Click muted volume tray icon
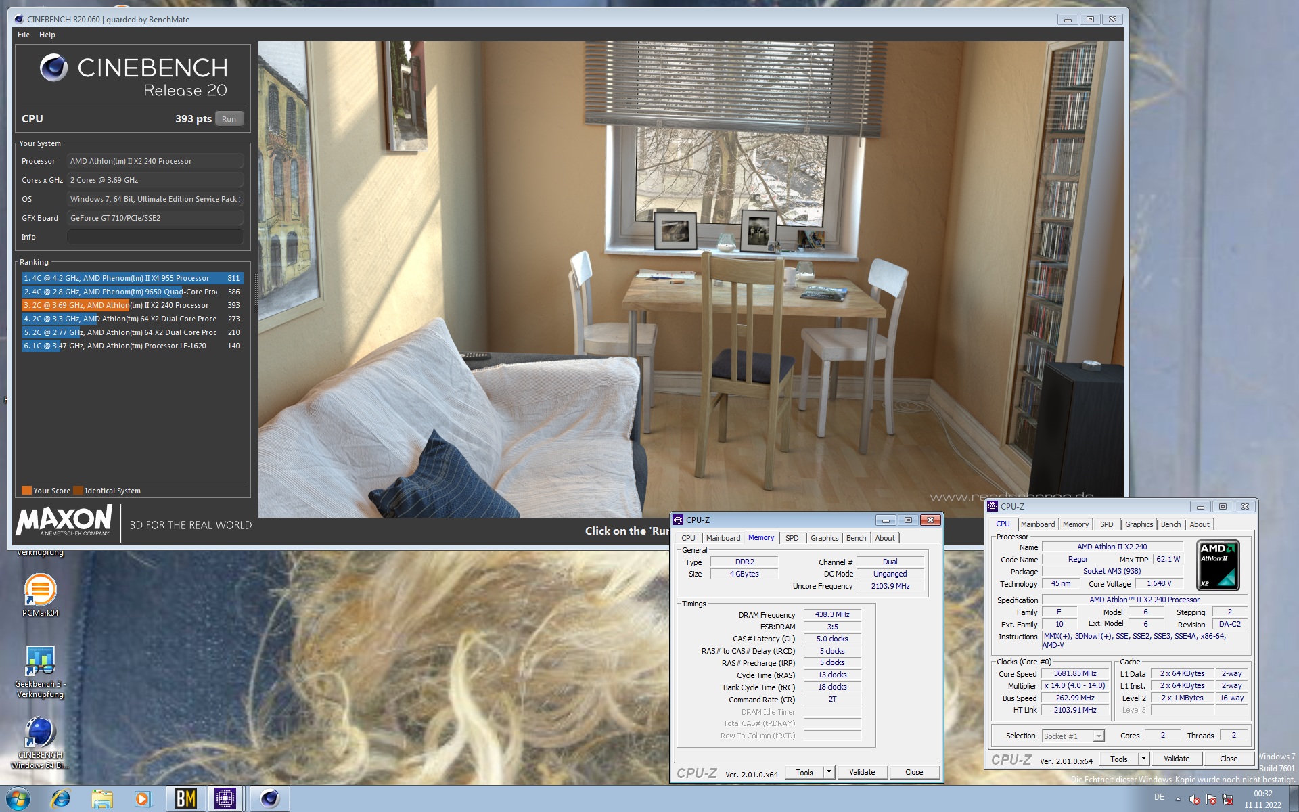The width and height of the screenshot is (1299, 812). pyautogui.click(x=1195, y=799)
